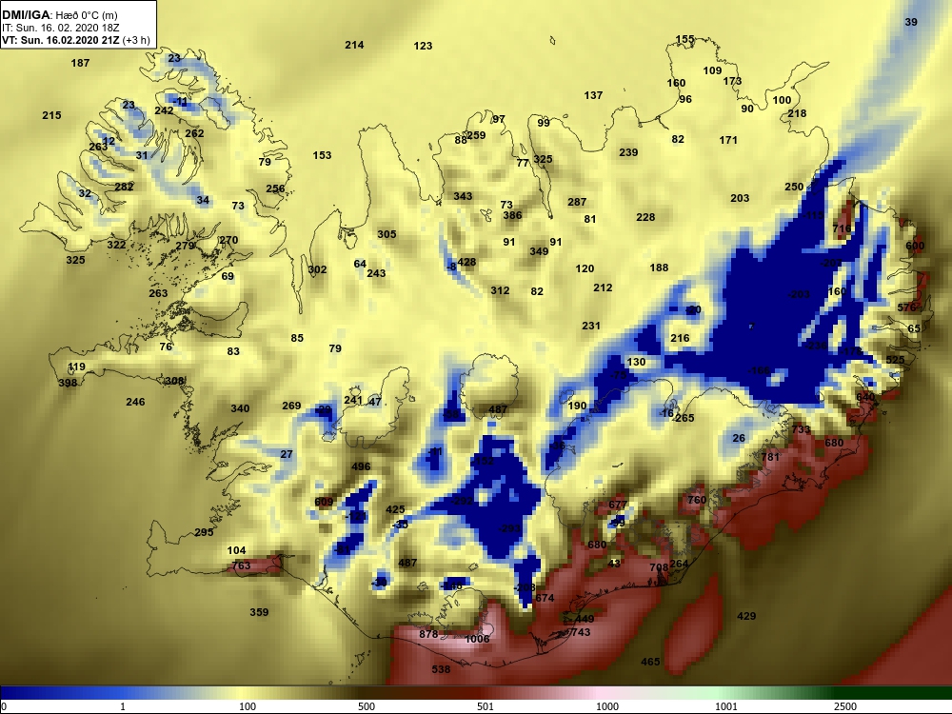Click the value 295 on the southwest peninsula
Screen dimensions: 952x714
pos(204,532)
